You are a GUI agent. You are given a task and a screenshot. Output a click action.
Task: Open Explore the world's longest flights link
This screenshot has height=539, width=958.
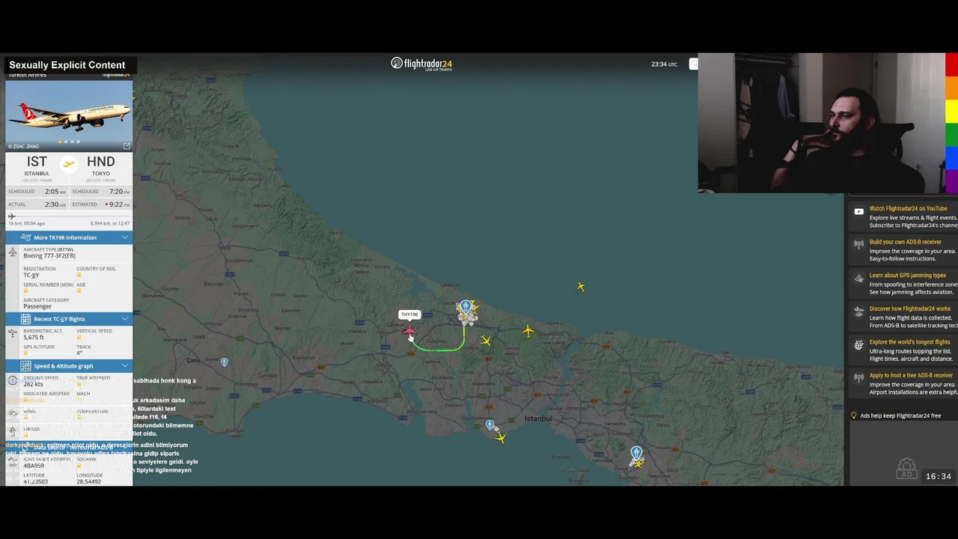pyautogui.click(x=909, y=342)
